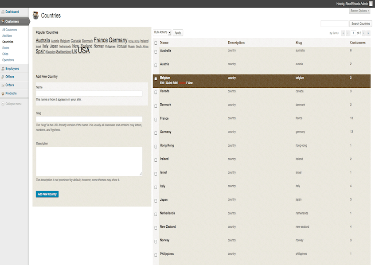Open All Customers in the sidebar
Viewport: 375px width, 265px height.
(10, 30)
